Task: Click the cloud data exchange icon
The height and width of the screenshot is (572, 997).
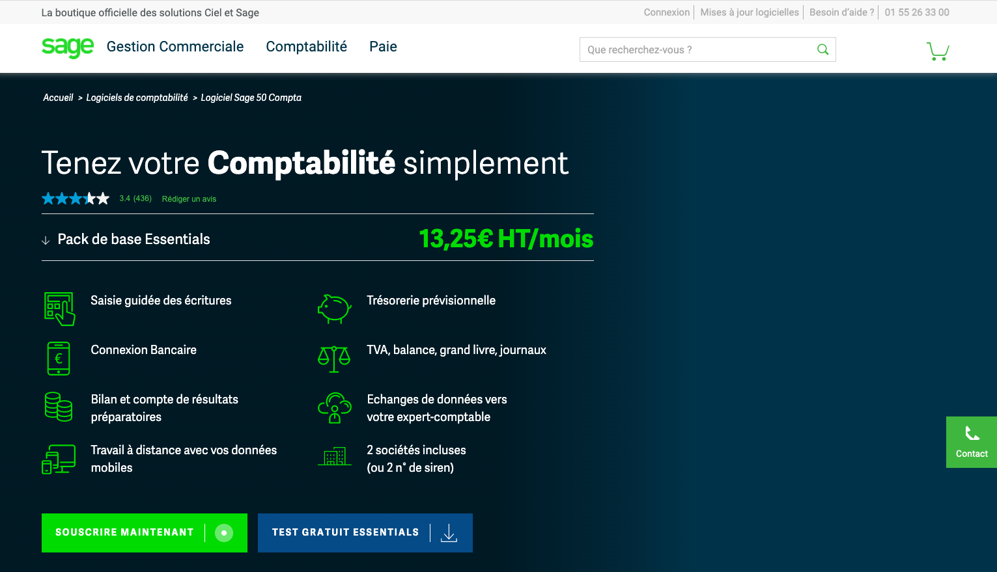Action: [x=335, y=408]
